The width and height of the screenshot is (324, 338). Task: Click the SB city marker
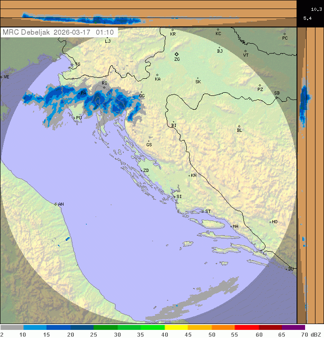point(276,96)
